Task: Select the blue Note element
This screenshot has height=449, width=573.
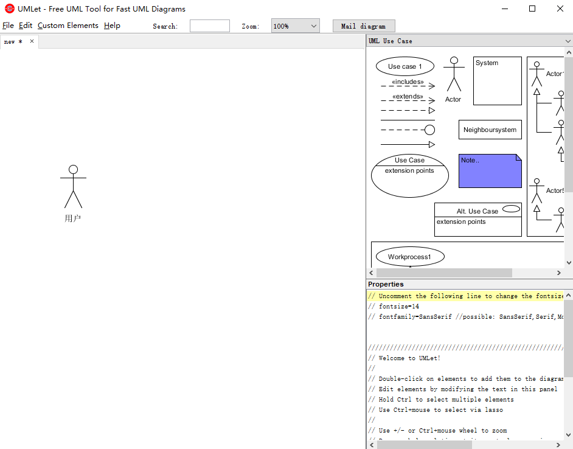Action: point(490,171)
